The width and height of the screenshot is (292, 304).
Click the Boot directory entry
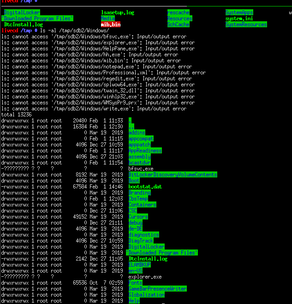coord(134,181)
